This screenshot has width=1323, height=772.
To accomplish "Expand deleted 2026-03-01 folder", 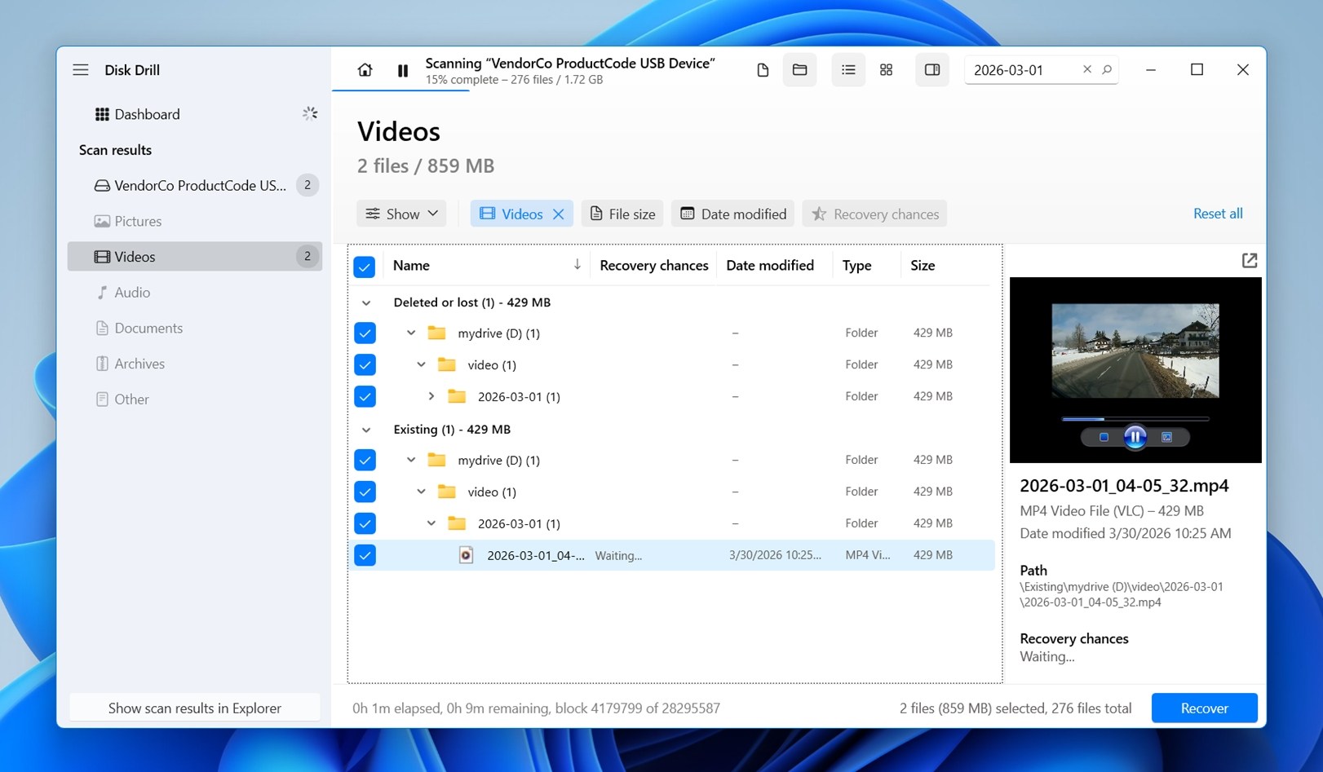I will click(431, 396).
